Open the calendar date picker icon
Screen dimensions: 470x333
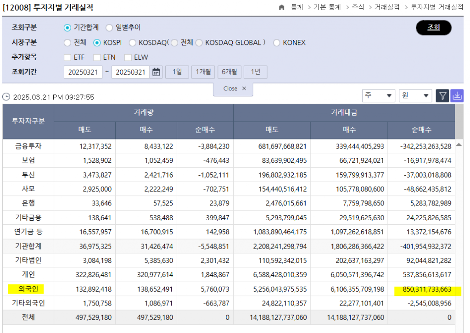tap(157, 72)
